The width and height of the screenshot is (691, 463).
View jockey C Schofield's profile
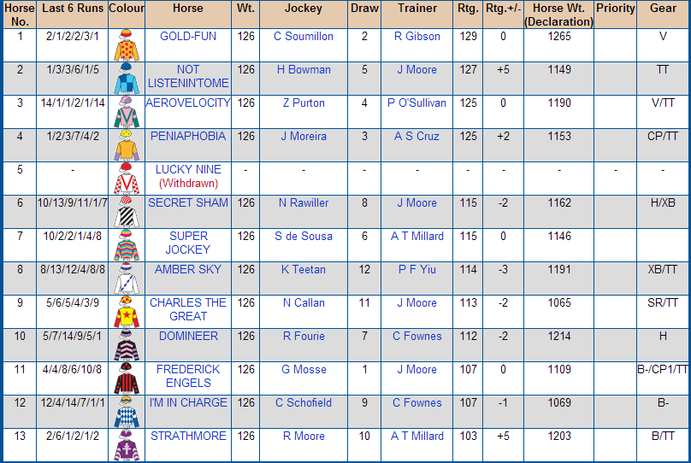tap(304, 402)
